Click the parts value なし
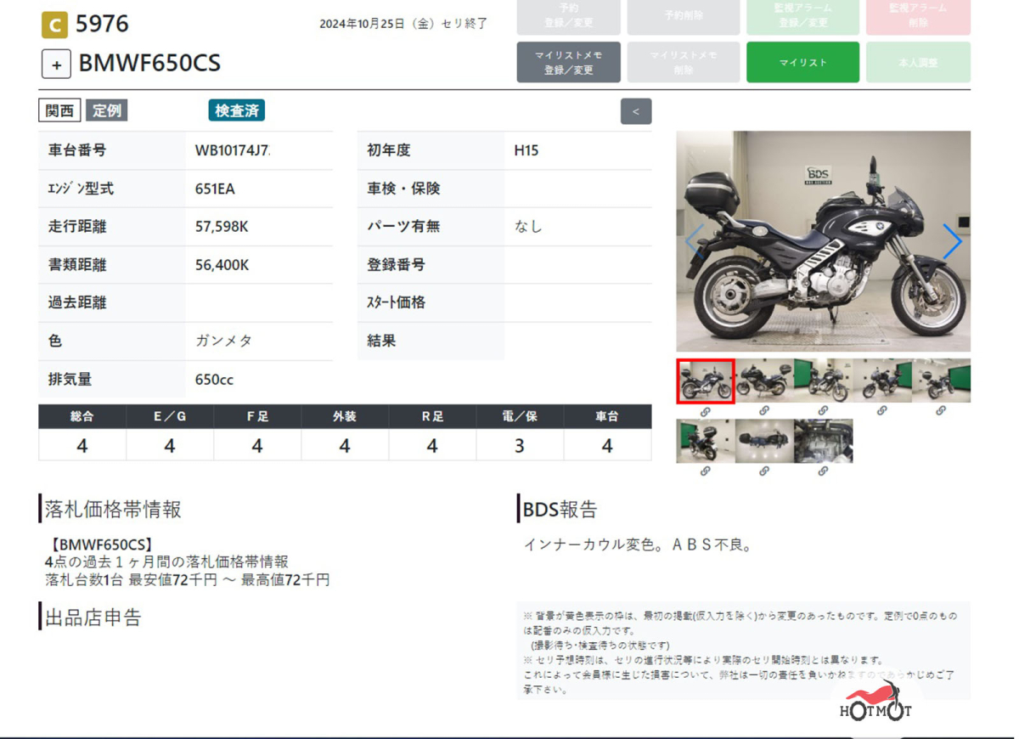This screenshot has width=1019, height=739. pyautogui.click(x=528, y=227)
